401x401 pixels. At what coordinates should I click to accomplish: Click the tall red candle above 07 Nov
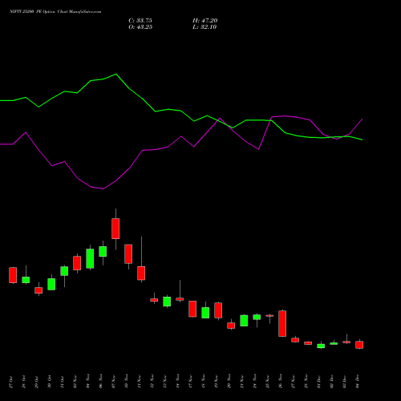[115, 229]
